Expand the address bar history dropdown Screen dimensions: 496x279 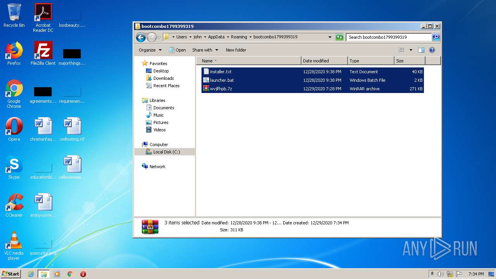point(330,37)
